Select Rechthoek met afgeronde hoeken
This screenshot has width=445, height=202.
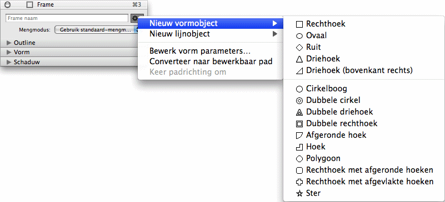(364, 170)
